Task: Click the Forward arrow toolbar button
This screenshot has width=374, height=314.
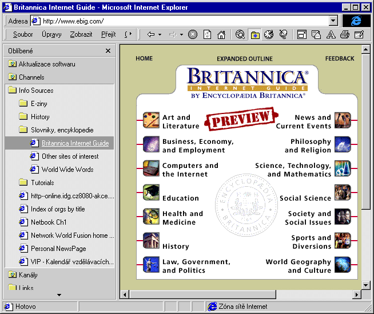Action: tap(173, 34)
